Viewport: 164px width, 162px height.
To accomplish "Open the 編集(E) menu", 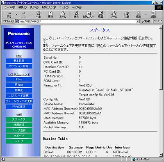I will (x=23, y=7).
